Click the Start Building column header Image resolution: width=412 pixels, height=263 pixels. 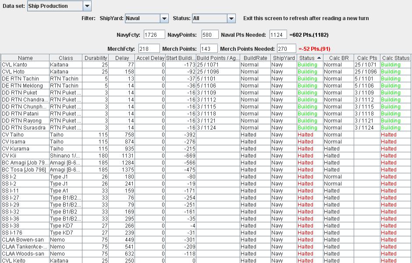[x=181, y=58]
